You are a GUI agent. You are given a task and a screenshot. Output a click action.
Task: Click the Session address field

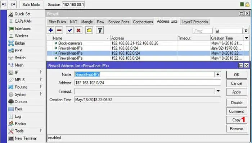point(73,5)
